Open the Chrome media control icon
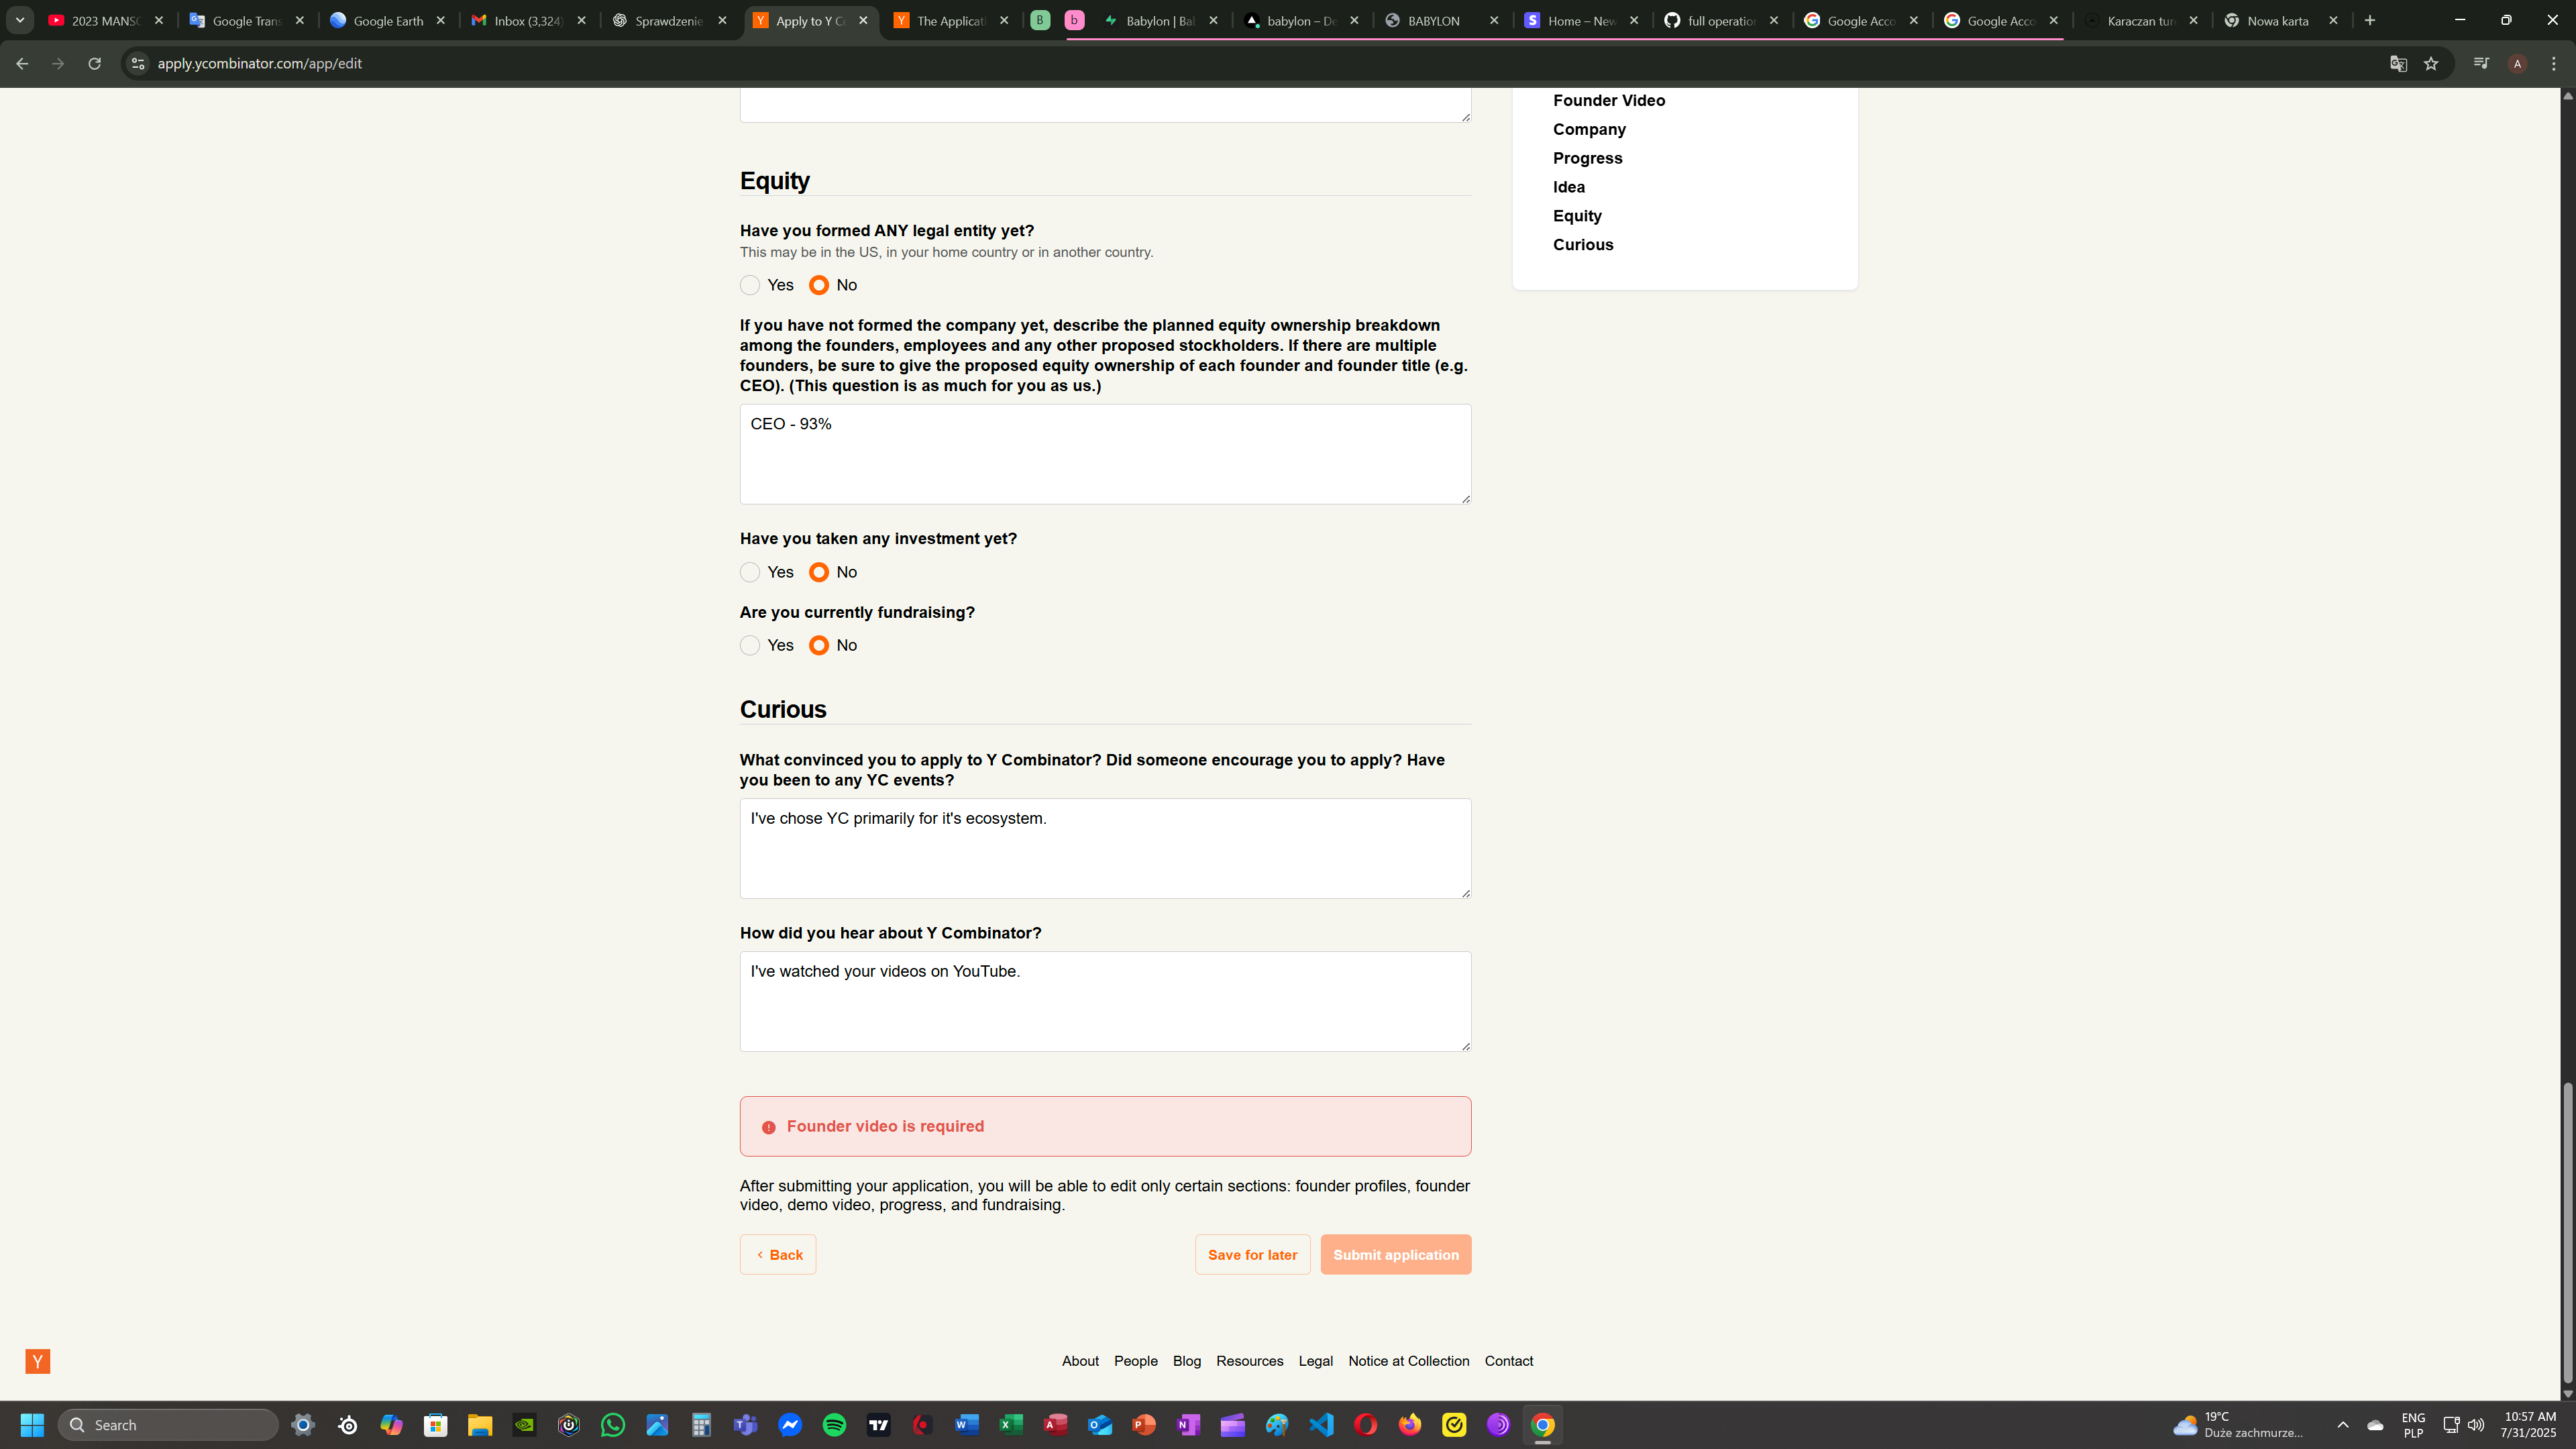This screenshot has height=1449, width=2576. pyautogui.click(x=2481, y=63)
